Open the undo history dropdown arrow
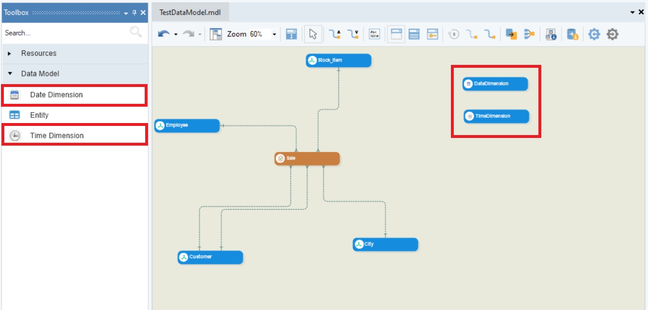The width and height of the screenshot is (648, 310). 176,34
